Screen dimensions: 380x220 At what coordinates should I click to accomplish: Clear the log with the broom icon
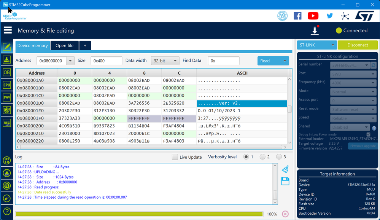(285, 169)
